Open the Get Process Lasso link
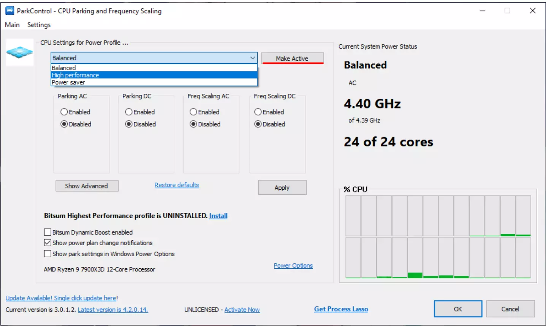 341,309
